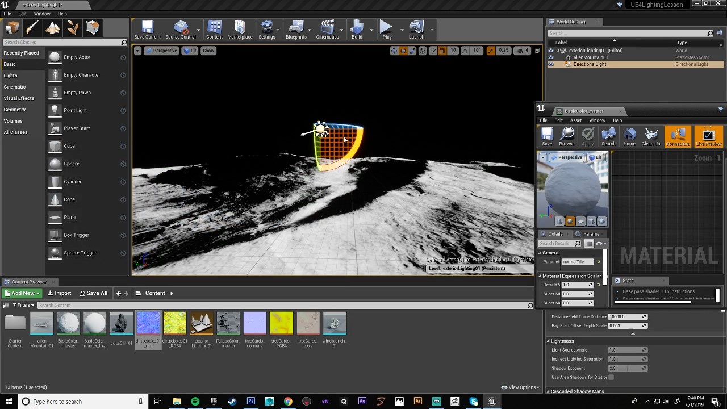Open Source Control in the main toolbar
The width and height of the screenshot is (727, 409).
pos(180,30)
